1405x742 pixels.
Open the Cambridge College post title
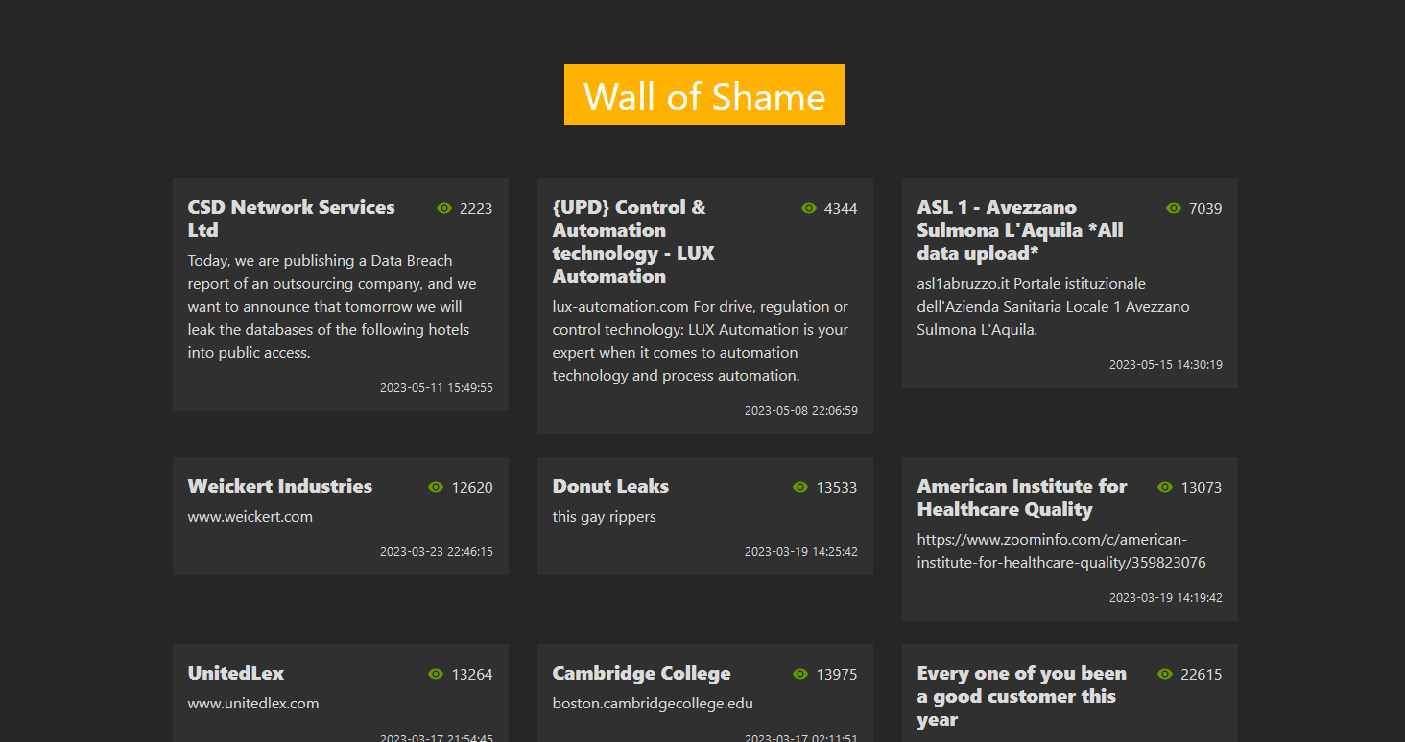(641, 673)
